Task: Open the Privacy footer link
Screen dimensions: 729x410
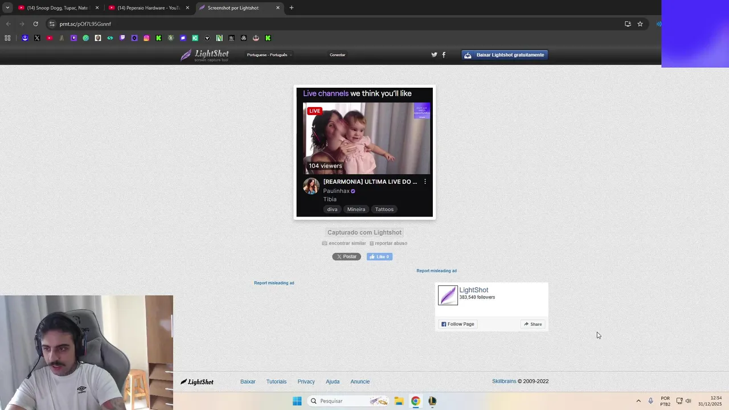Action: tap(306, 382)
